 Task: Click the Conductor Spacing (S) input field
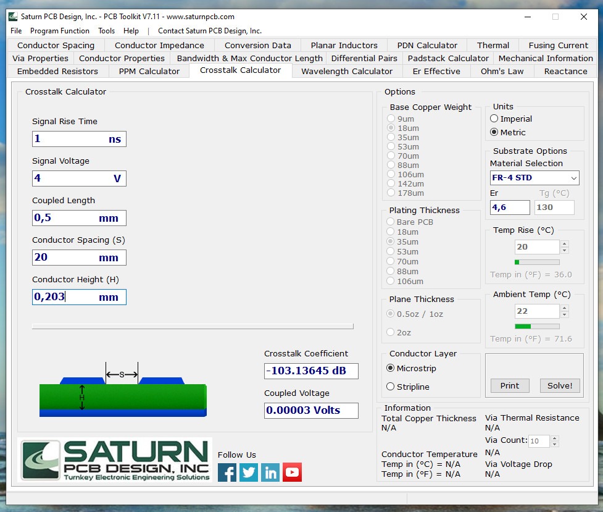click(x=79, y=258)
